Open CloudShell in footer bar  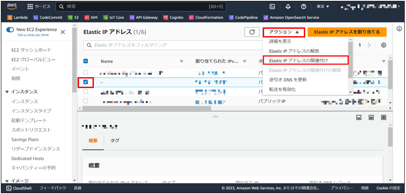20,188
